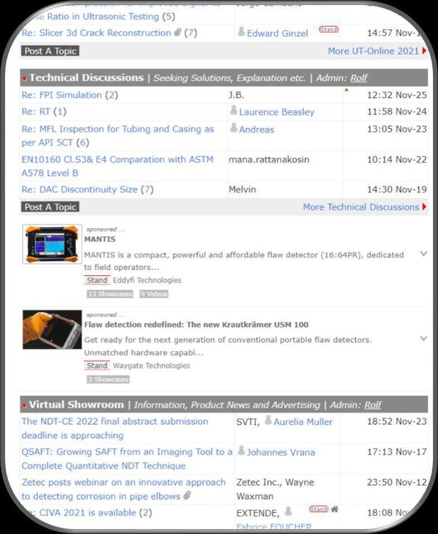Click the '23:50 Nov-12' timestamp
The height and width of the screenshot is (534, 438).
(397, 482)
